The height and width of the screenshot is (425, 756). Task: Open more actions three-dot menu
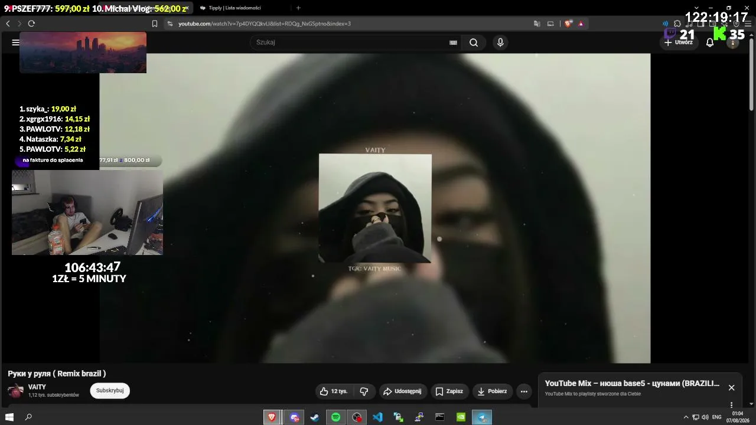tap(524, 391)
